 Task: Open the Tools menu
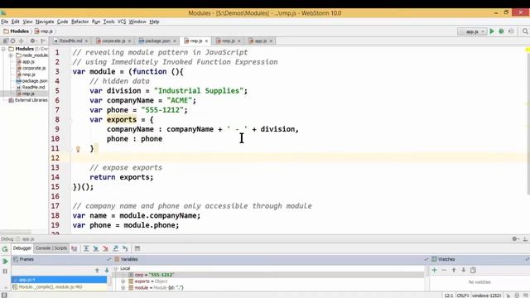click(108, 22)
